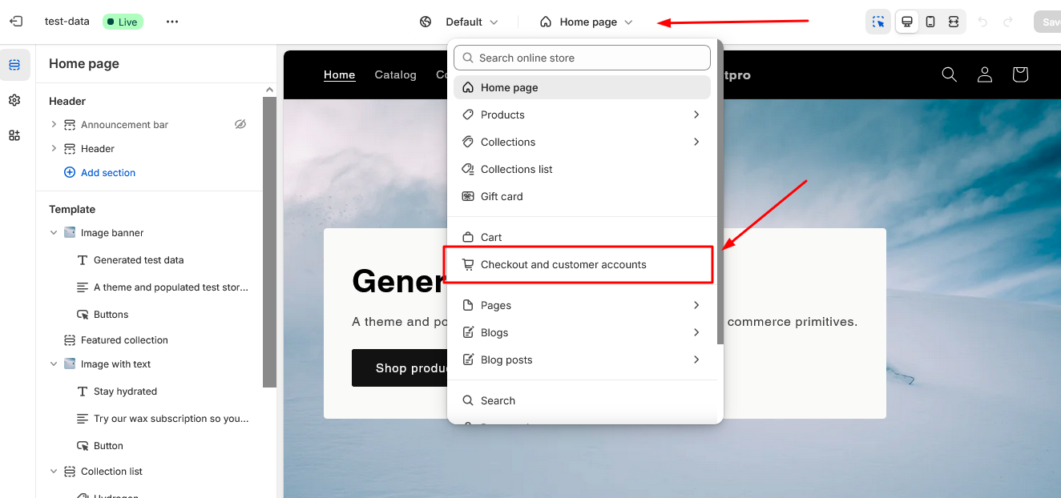1061x498 pixels.
Task: Expand the Header section tree row
Action: click(54, 148)
